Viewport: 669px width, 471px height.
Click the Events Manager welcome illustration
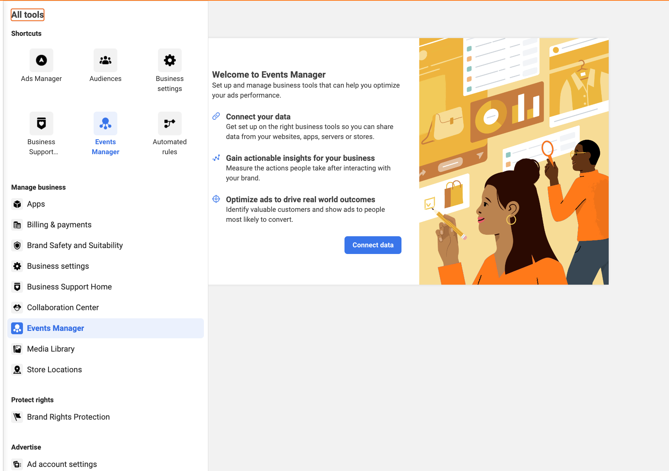click(514, 161)
